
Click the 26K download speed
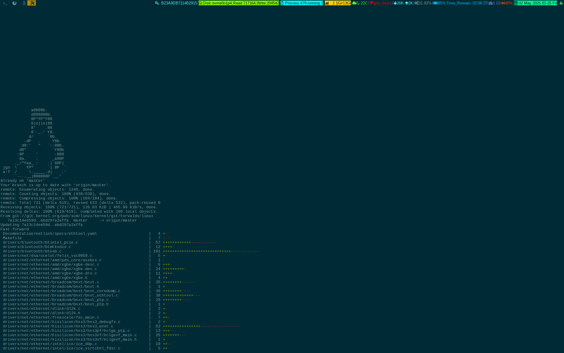tap(400, 3)
